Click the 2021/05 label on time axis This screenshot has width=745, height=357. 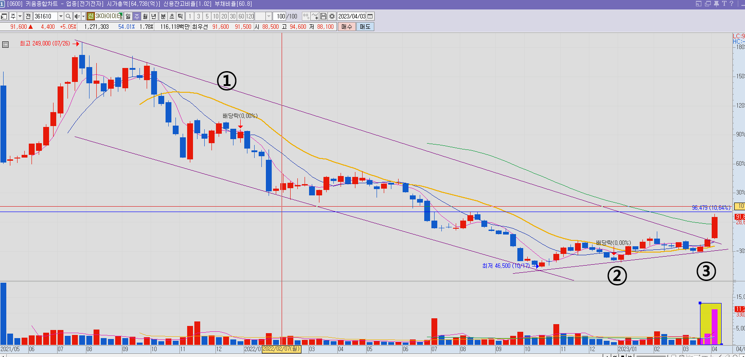10,349
